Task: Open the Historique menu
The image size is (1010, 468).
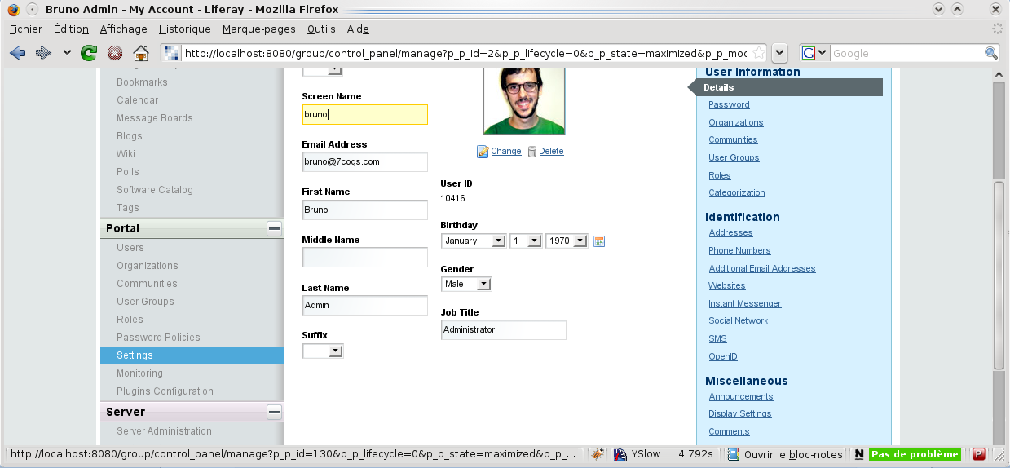Action: pyautogui.click(x=184, y=29)
